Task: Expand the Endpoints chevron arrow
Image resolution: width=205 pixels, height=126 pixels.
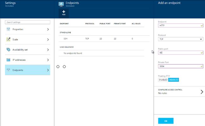Action: (48, 70)
